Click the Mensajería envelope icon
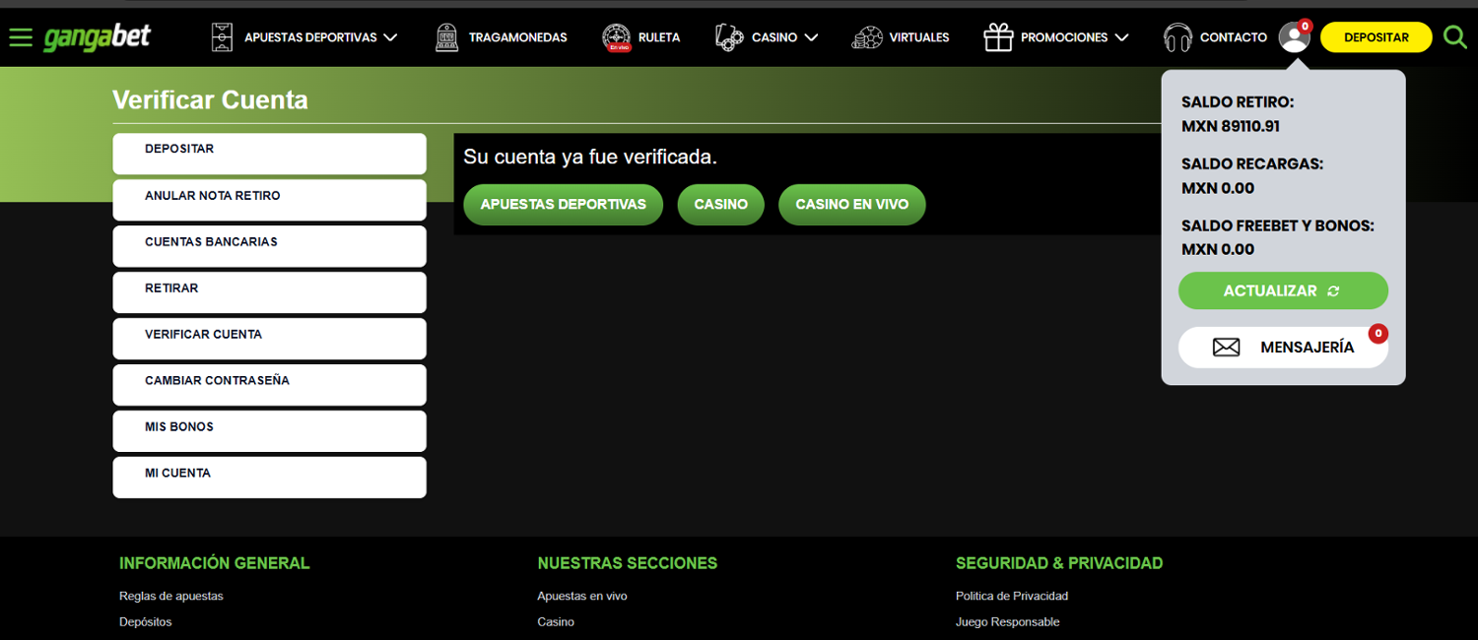The image size is (1478, 640). click(x=1226, y=348)
